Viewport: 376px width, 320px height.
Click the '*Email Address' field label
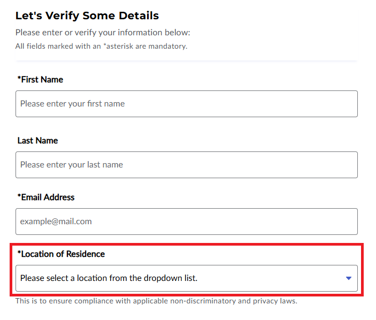coord(46,197)
